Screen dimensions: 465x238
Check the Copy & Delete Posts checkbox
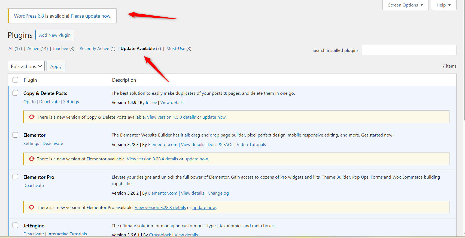[15, 93]
